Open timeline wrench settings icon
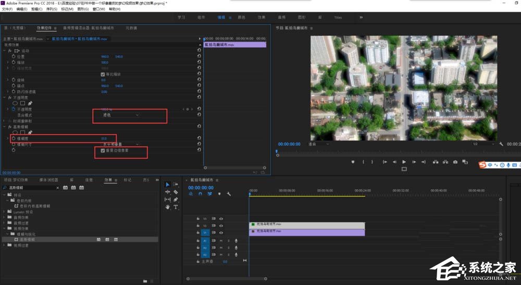 [x=228, y=194]
